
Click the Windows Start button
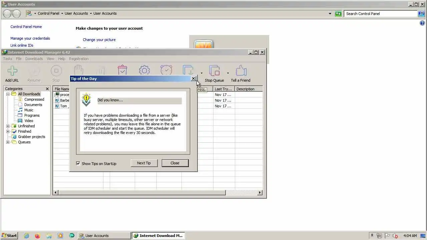[x=9, y=236]
